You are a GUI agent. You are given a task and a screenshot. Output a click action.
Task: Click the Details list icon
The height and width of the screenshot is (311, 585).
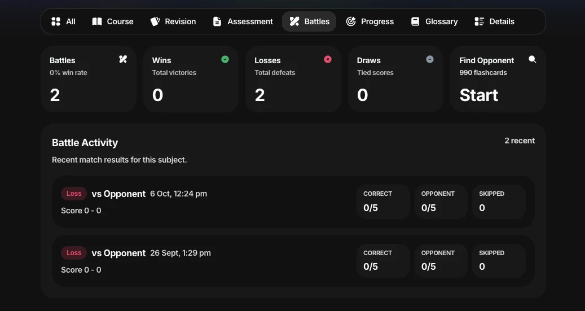479,21
